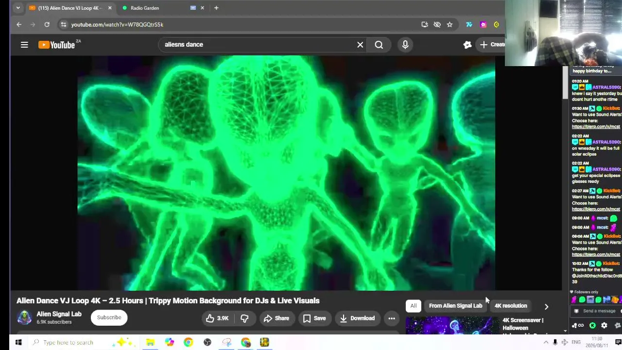Select the '4K resolution' filter chip
The image size is (622, 350).
point(510,306)
